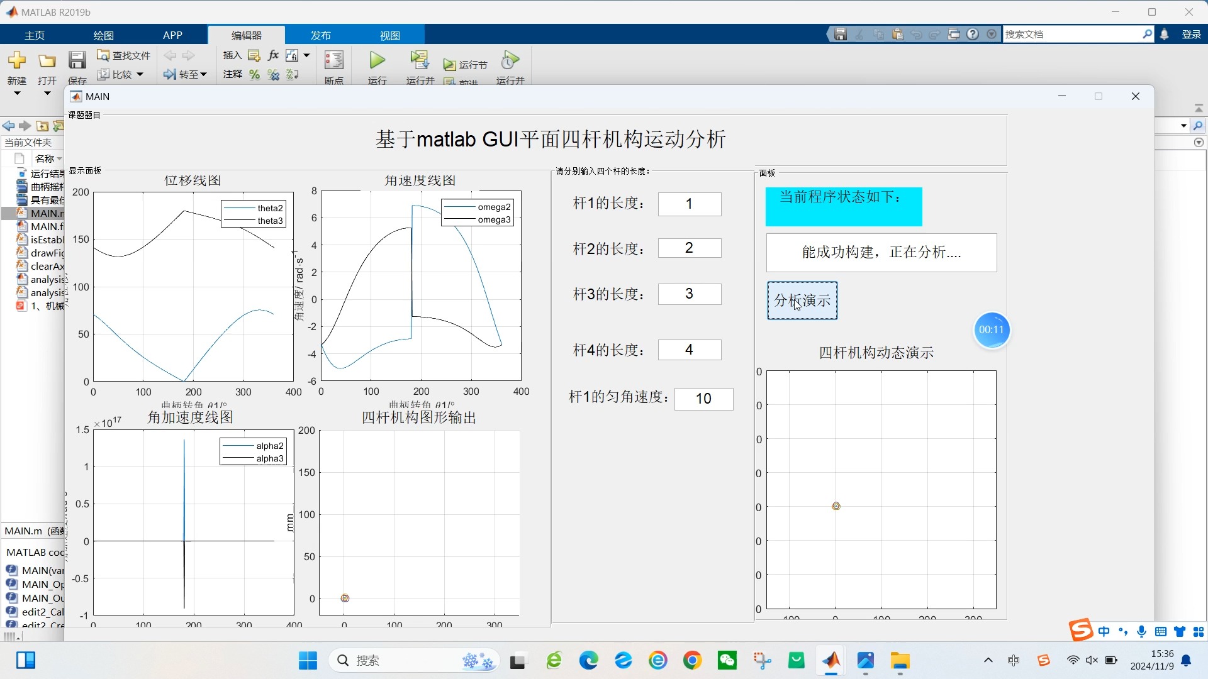Select MAIN_Op function in details list
Viewport: 1208px width, 679px height.
pyautogui.click(x=35, y=584)
